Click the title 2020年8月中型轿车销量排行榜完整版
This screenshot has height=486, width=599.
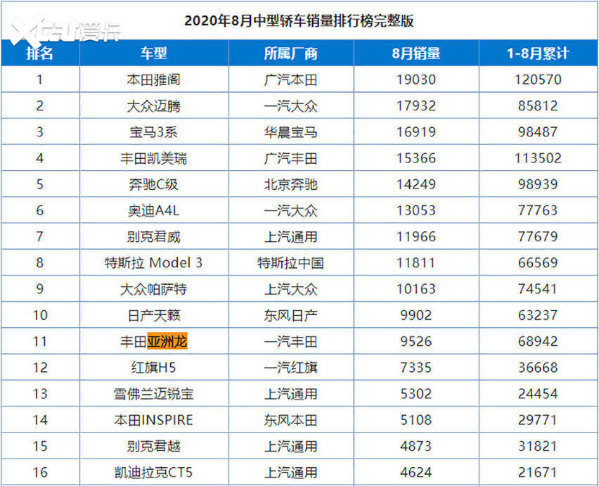pos(299,20)
